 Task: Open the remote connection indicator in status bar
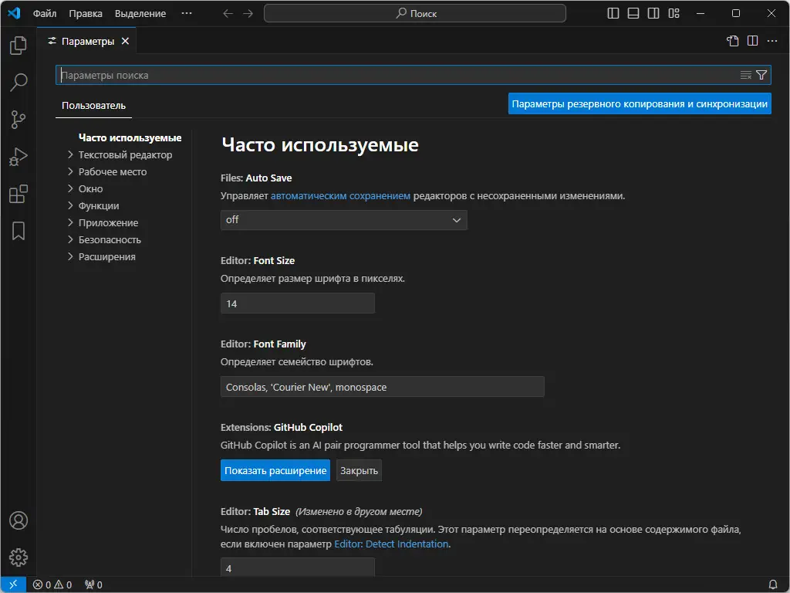click(11, 585)
